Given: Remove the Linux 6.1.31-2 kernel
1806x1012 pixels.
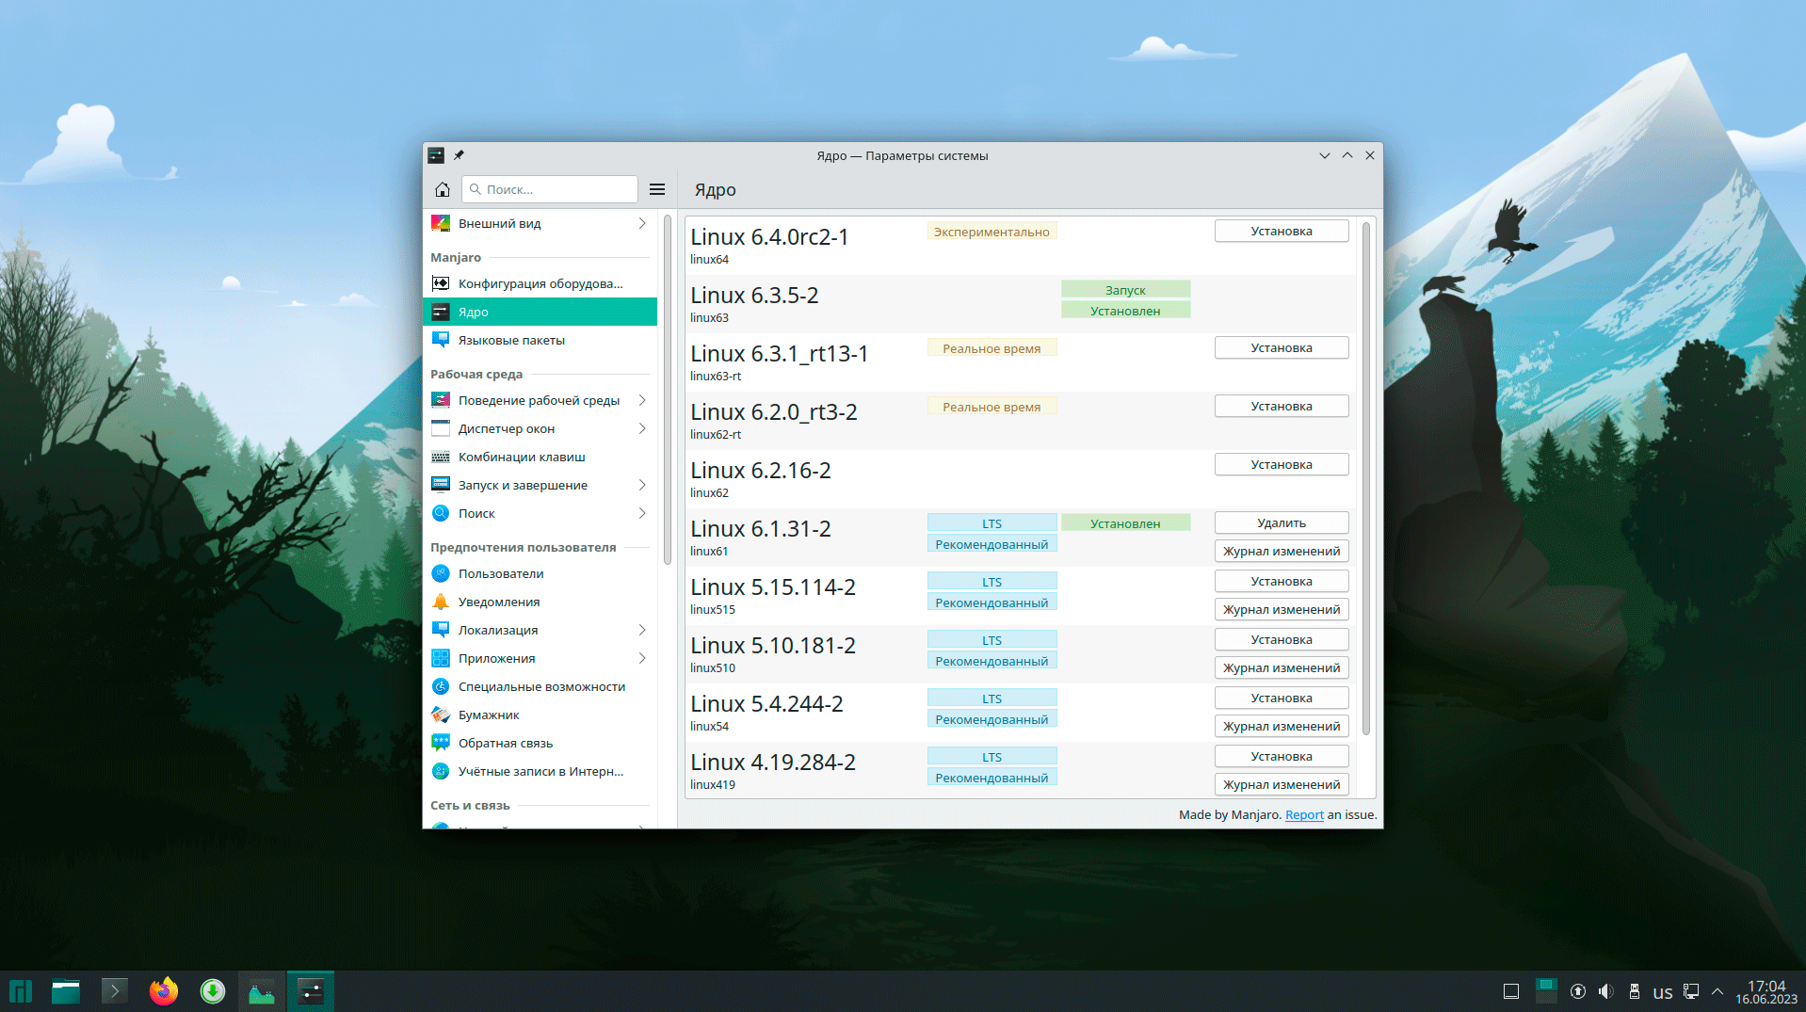Looking at the screenshot, I should [x=1281, y=522].
